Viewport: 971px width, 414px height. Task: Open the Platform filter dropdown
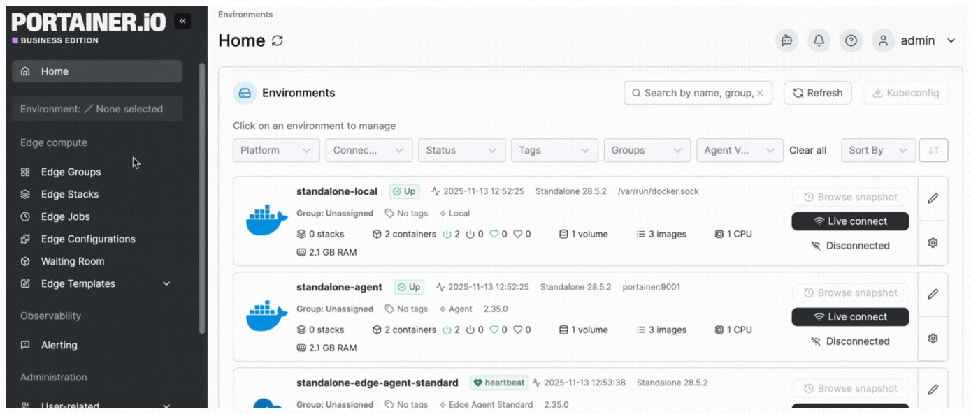(x=276, y=150)
